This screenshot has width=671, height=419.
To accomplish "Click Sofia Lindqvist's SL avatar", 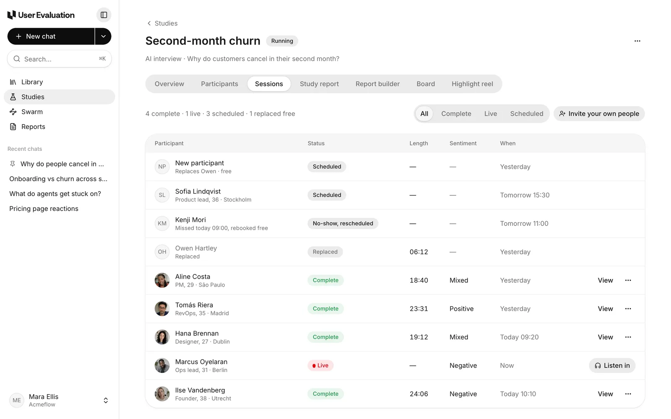I will click(x=162, y=195).
